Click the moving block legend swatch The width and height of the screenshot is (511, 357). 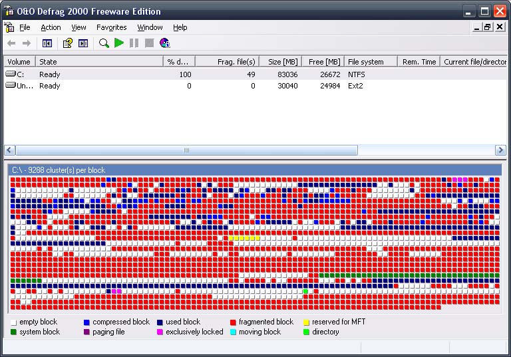[x=233, y=332]
